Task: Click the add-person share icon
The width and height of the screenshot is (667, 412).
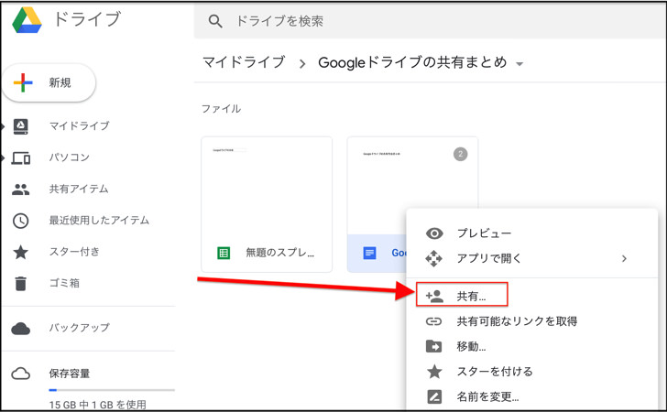Action: [434, 296]
